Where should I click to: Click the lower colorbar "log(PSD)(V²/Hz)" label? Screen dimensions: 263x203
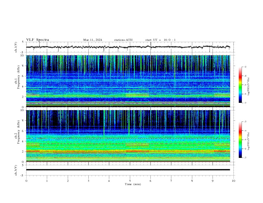[x=248, y=141]
